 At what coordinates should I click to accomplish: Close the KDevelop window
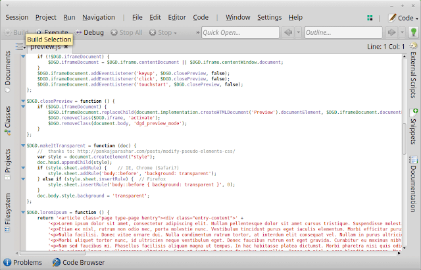(x=413, y=6)
